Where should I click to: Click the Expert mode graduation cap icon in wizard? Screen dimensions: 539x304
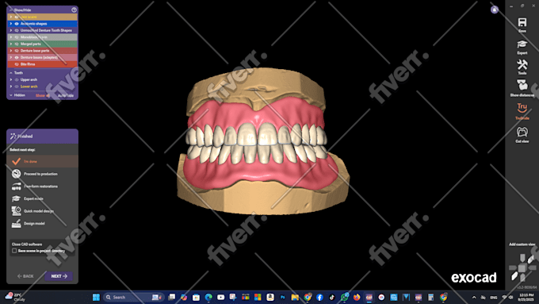point(16,198)
